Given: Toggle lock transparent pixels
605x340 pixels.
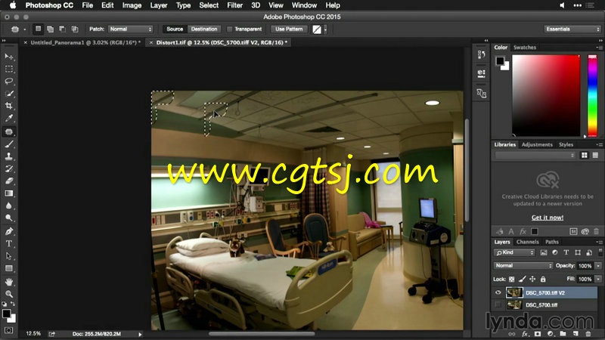Looking at the screenshot, I should 512,279.
